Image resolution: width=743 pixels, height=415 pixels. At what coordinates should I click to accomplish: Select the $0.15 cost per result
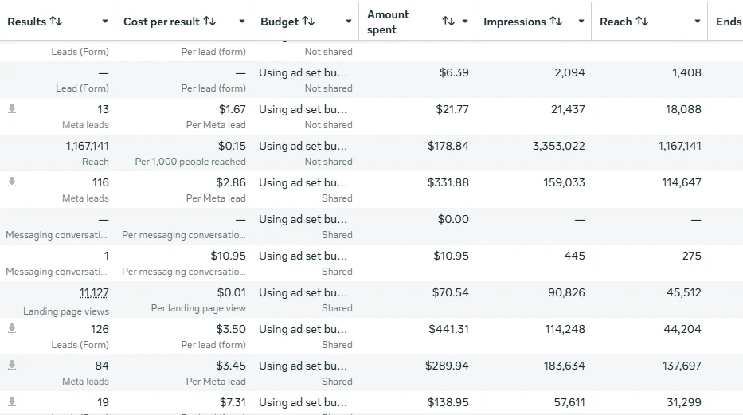click(232, 146)
